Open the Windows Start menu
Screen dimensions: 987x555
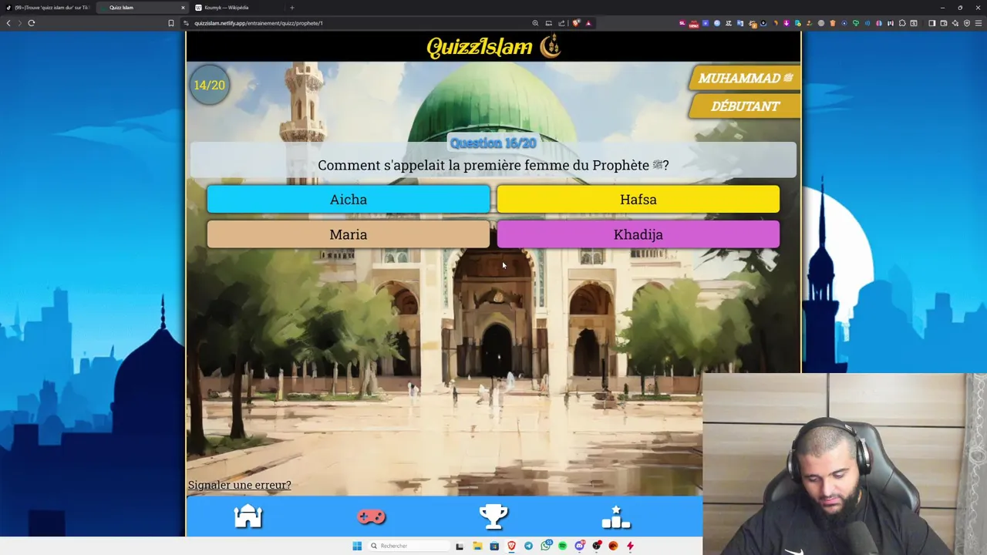pyautogui.click(x=357, y=546)
